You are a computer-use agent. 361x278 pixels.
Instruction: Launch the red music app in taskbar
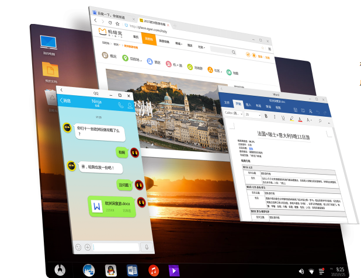[154, 270]
